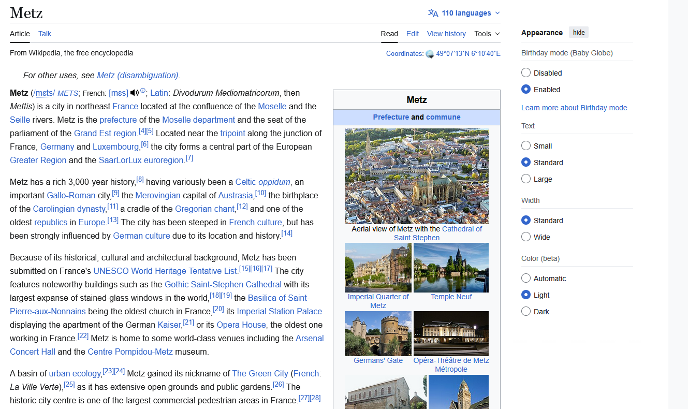Disable Birthday mode (Baby Globe)
The image size is (688, 409).
point(526,73)
